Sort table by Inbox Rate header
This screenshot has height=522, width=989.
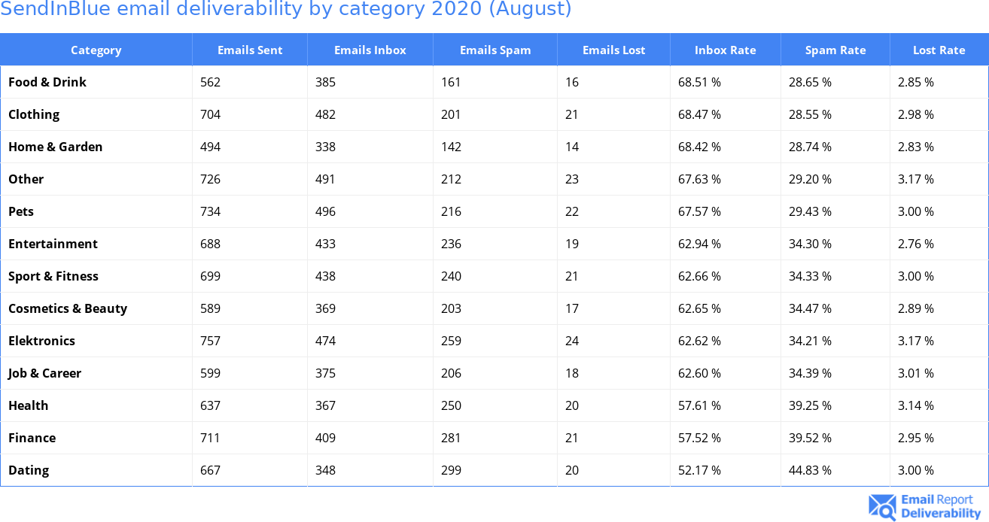(x=725, y=50)
